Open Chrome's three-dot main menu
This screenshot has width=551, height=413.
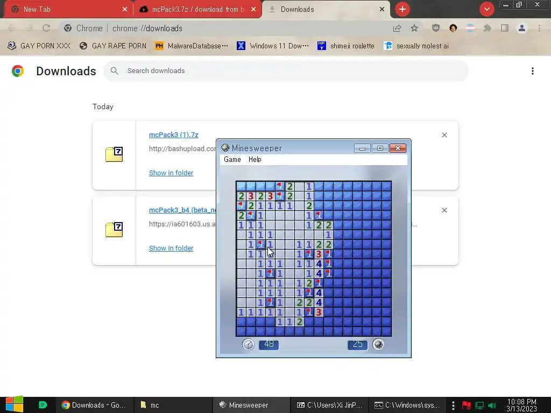click(539, 28)
